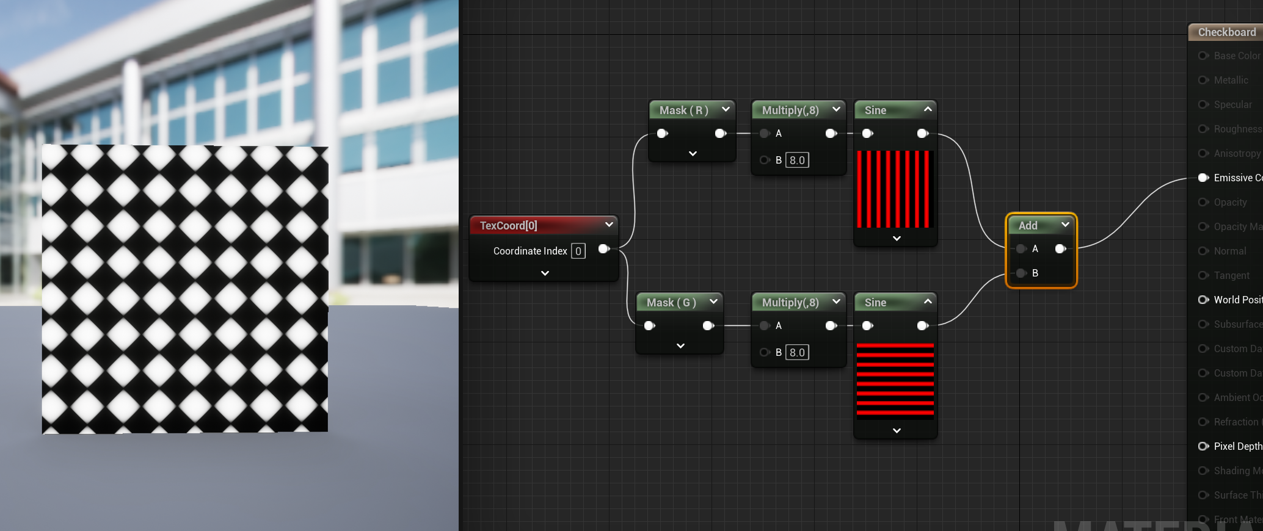
Task: Select the Add node title bar
Action: point(1041,225)
